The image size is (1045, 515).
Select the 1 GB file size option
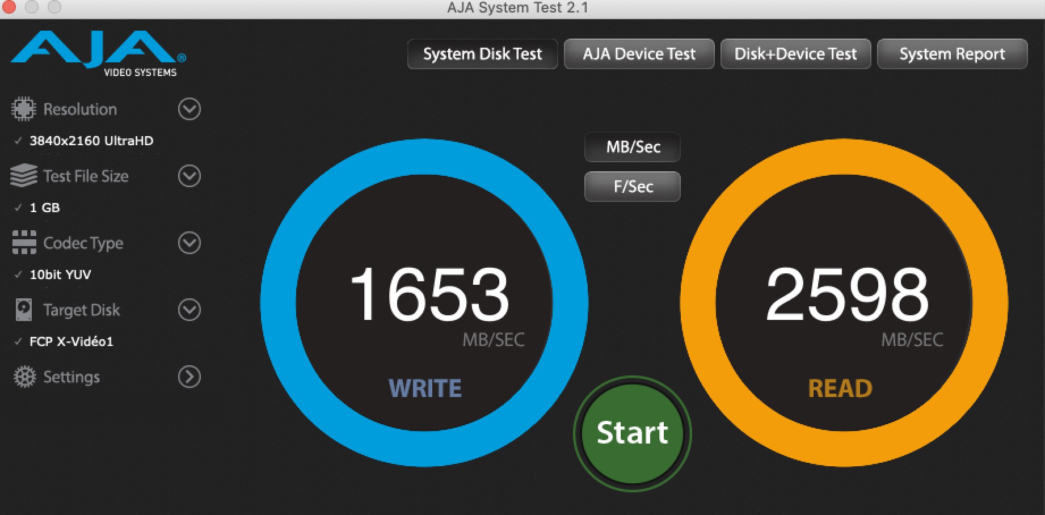pos(45,208)
